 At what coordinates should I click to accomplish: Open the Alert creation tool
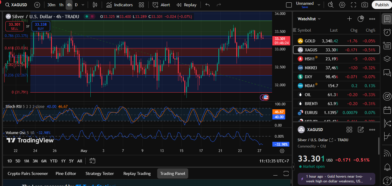(161, 5)
